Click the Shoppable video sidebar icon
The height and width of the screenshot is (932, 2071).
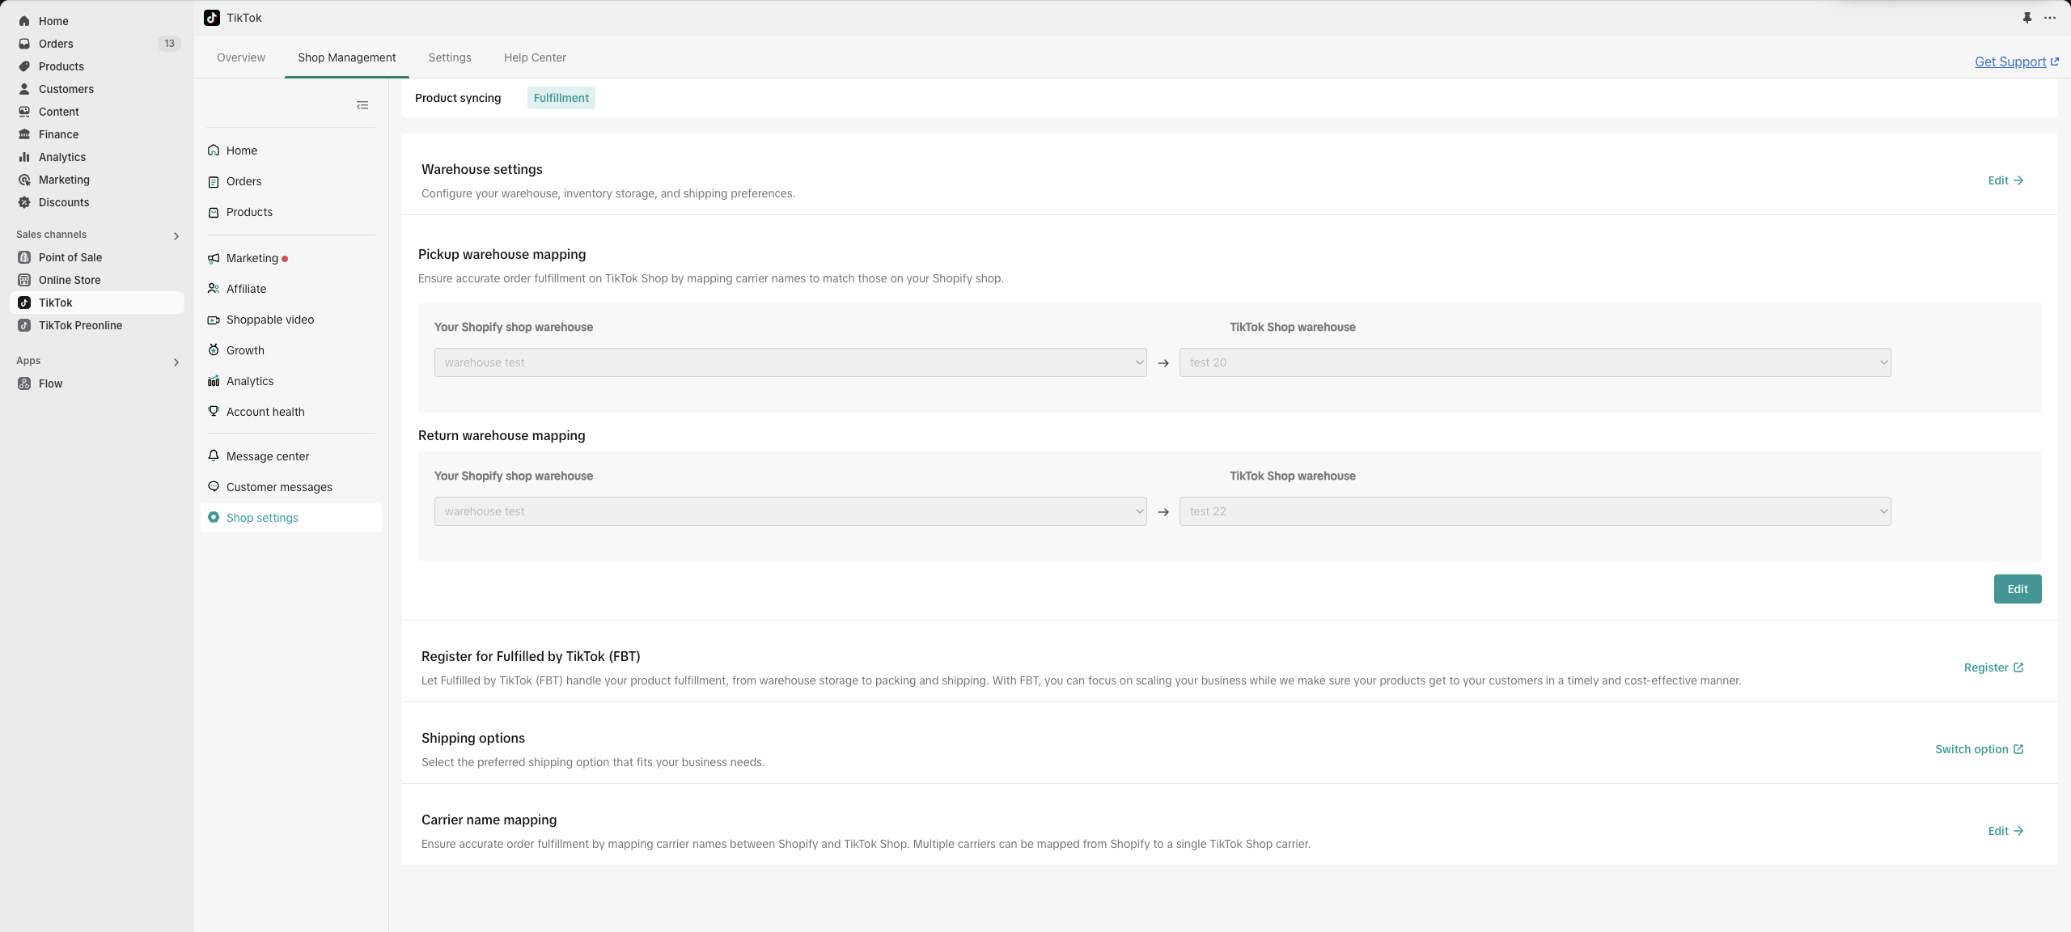(214, 320)
